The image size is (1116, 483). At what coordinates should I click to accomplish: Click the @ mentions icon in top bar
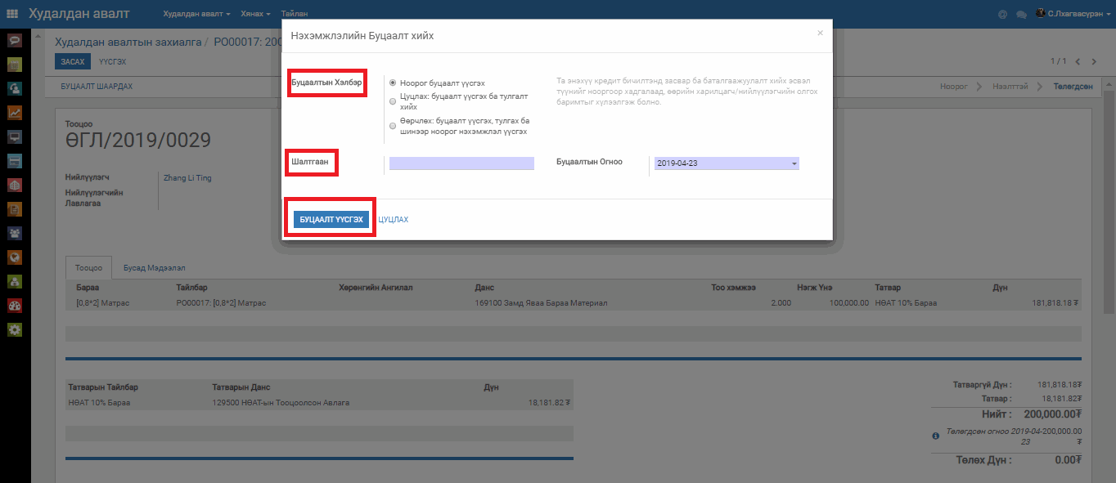[1002, 14]
